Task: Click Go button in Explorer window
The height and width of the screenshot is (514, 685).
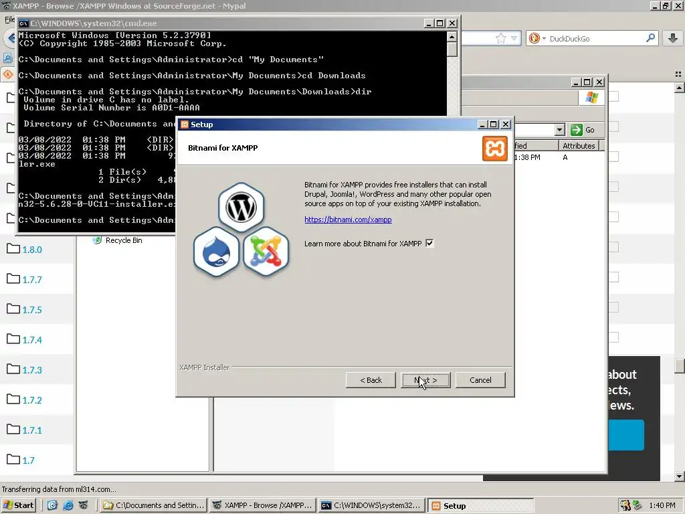Action: [x=583, y=130]
